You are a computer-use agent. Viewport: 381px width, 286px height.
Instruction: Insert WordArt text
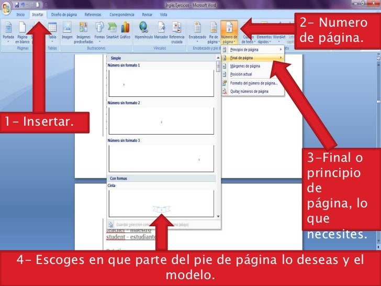(279, 32)
